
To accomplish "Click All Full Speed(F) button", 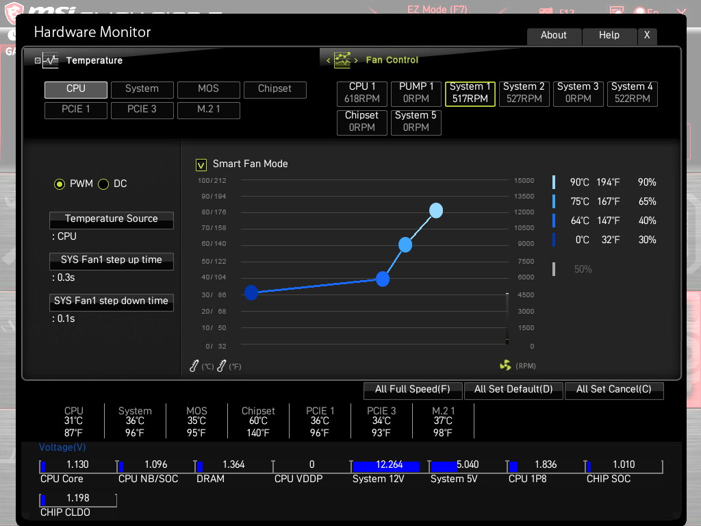I will click(x=413, y=390).
